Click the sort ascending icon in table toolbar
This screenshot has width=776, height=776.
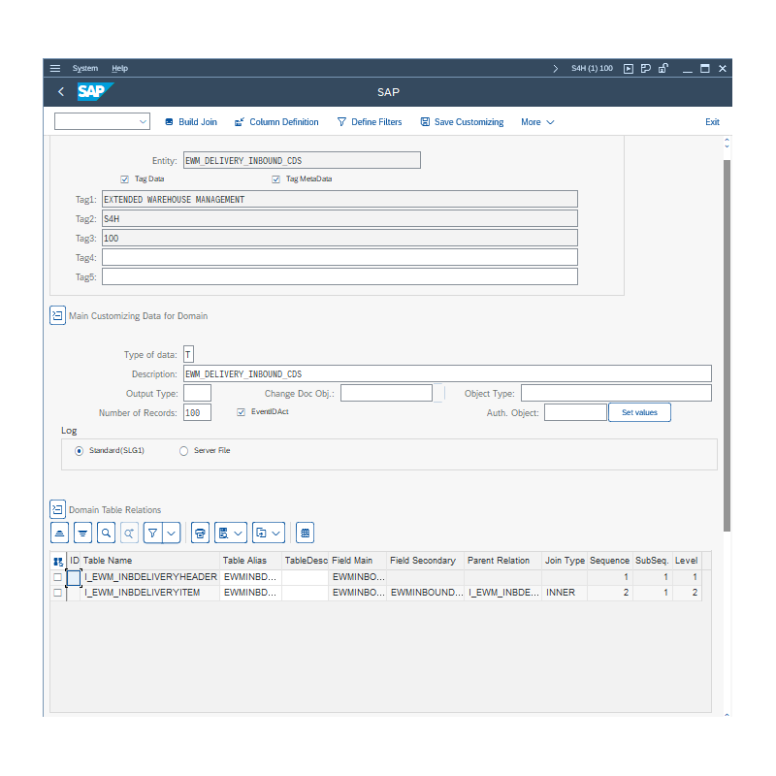click(60, 533)
